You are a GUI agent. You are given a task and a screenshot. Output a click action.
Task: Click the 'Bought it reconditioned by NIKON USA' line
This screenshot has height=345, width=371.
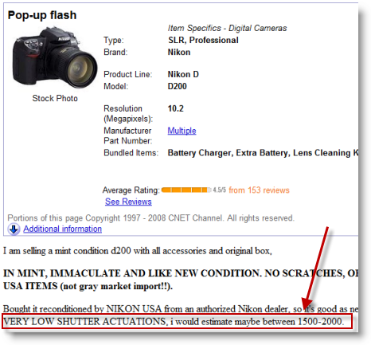pos(181,309)
